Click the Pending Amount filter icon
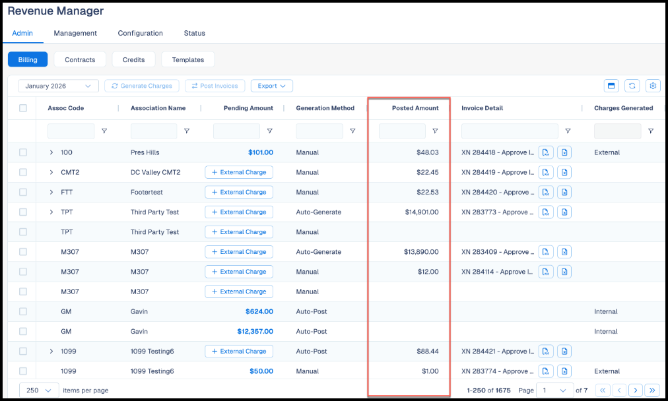 [x=270, y=131]
